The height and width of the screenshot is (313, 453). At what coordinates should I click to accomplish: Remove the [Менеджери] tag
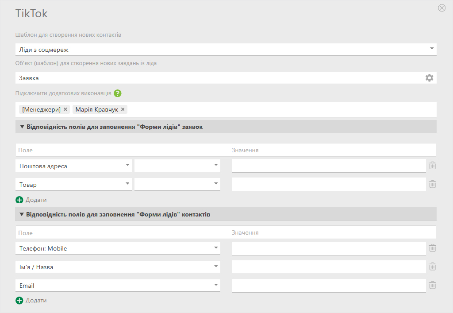[x=65, y=109]
